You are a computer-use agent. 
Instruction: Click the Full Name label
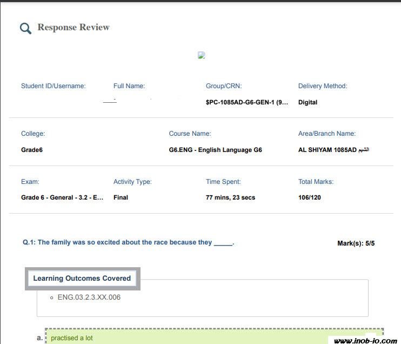(x=129, y=86)
